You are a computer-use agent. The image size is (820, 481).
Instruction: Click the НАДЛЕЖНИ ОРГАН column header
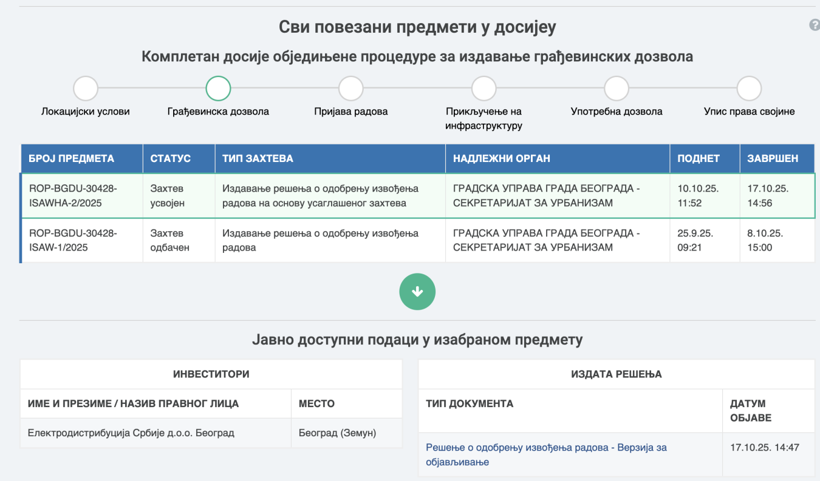502,158
